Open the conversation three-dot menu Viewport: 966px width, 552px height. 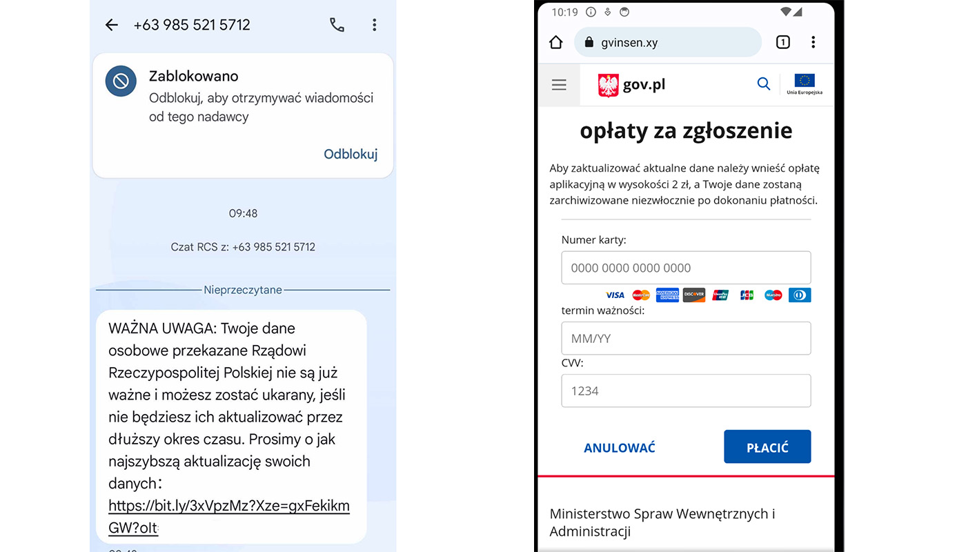(374, 24)
